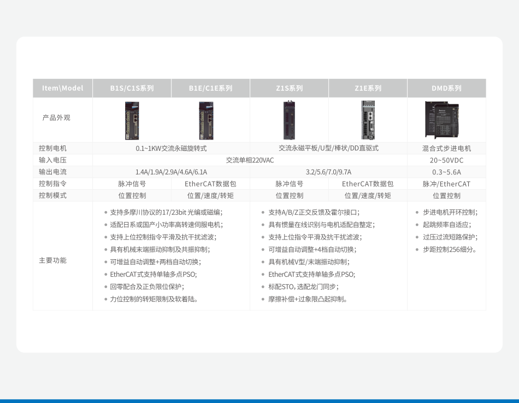The image size is (519, 403).
Task: Click 支持上位控制指令平滑及抗干扰滤波 line
Action: 163,237
